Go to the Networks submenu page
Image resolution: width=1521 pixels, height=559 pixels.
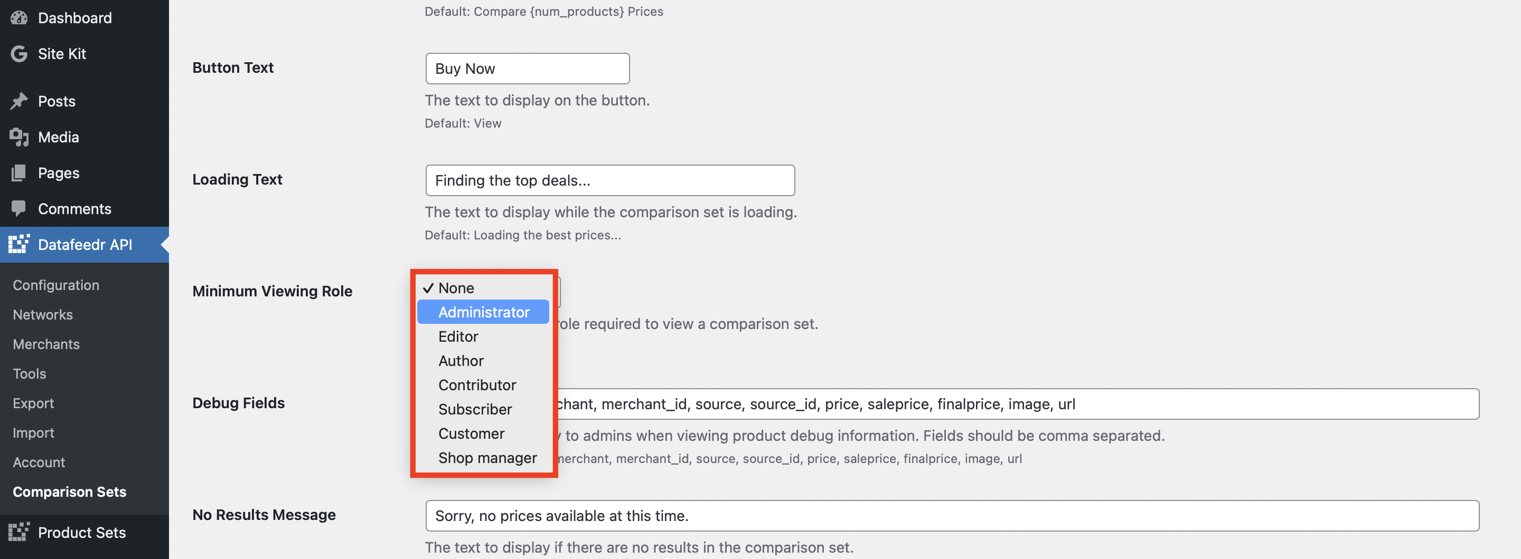click(x=42, y=314)
